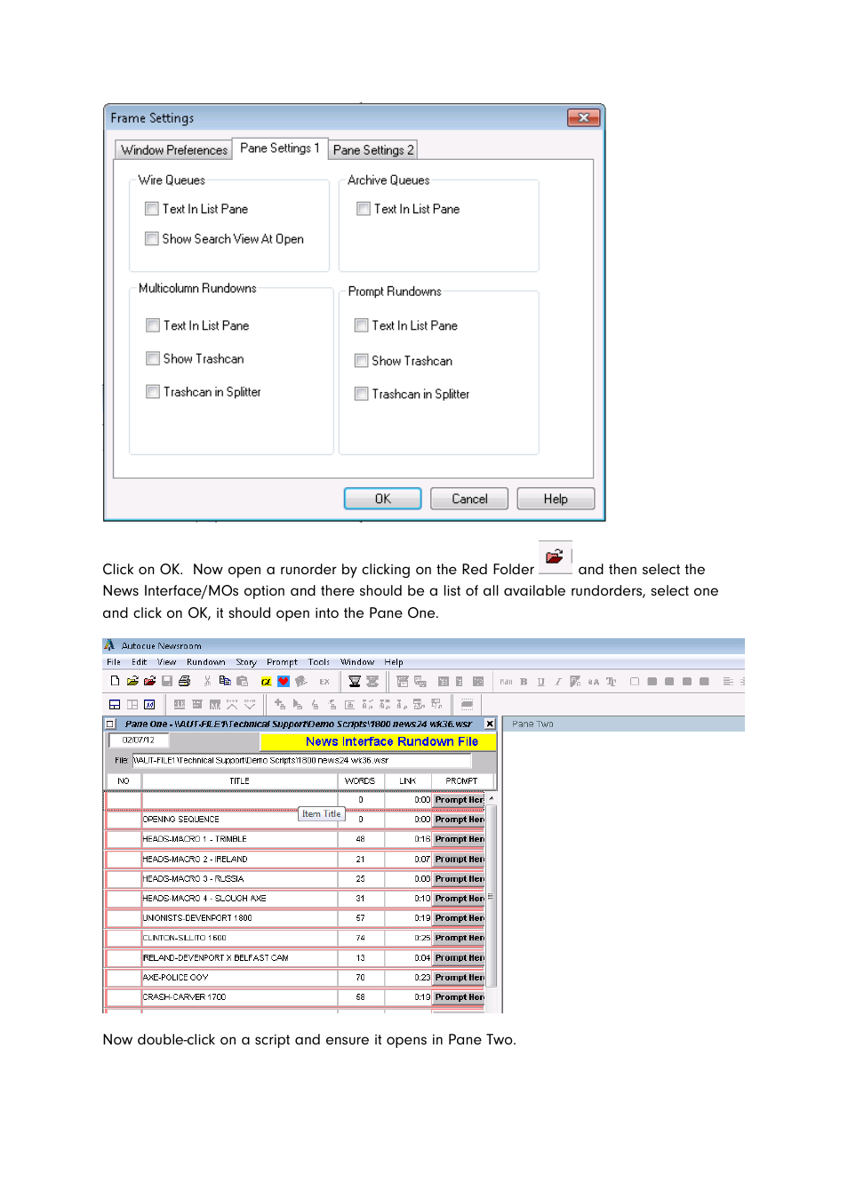Click the align left paragraph icon

[728, 682]
